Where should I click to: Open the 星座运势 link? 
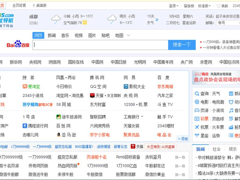[x=189, y=23]
